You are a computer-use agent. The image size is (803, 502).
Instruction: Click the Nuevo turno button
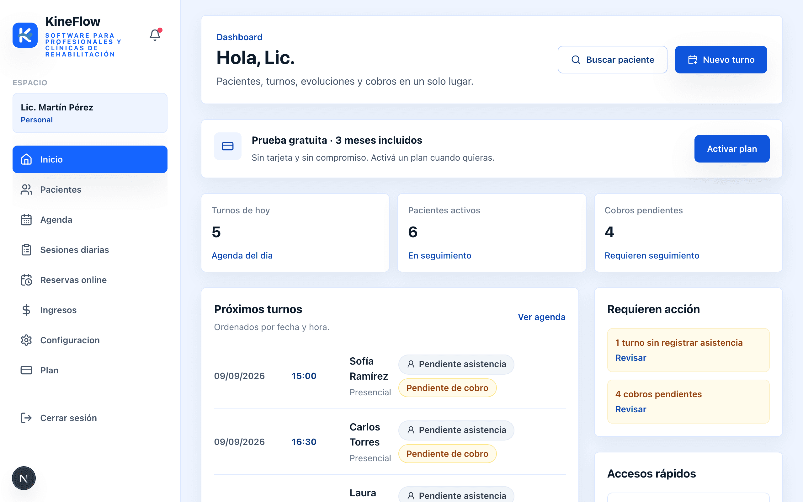point(721,60)
